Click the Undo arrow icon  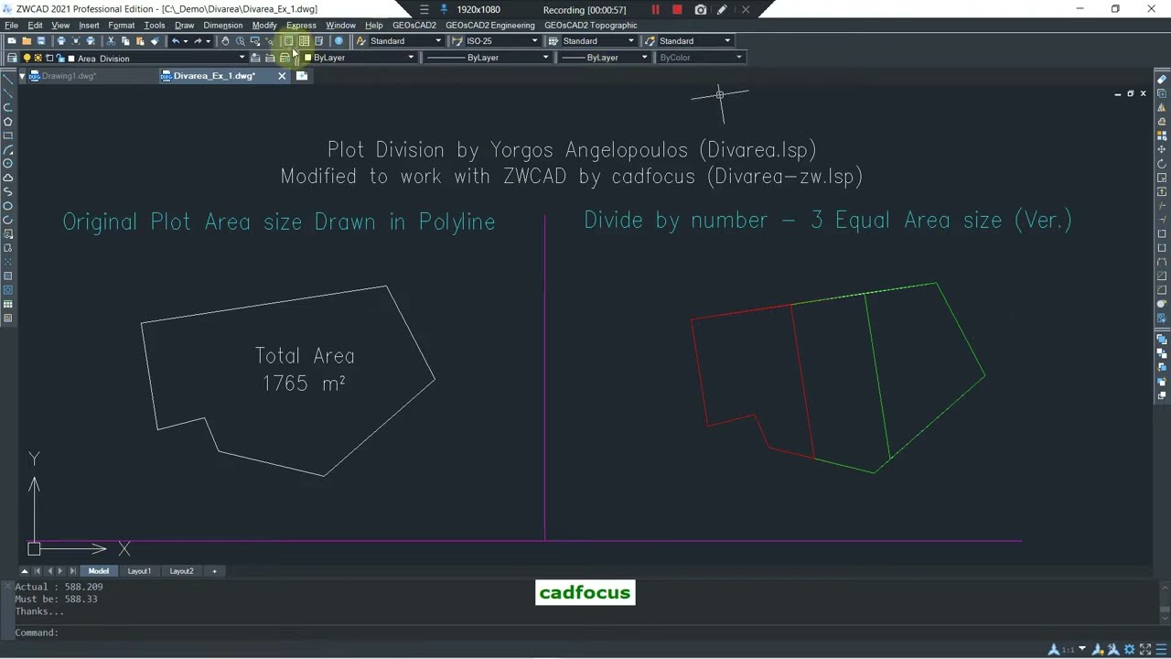click(x=176, y=40)
